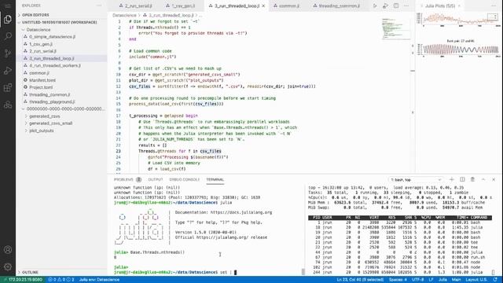Collapse the Untitled workspace section
The height and width of the screenshot is (283, 503).
click(61, 23)
